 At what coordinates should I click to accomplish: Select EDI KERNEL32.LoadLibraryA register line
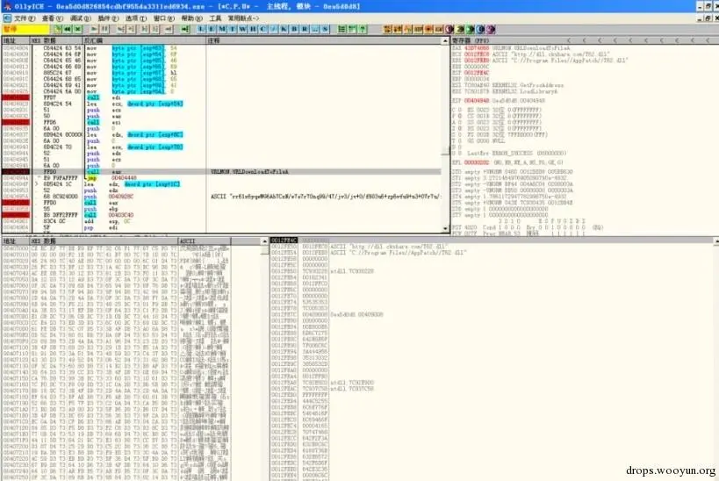[x=505, y=91]
